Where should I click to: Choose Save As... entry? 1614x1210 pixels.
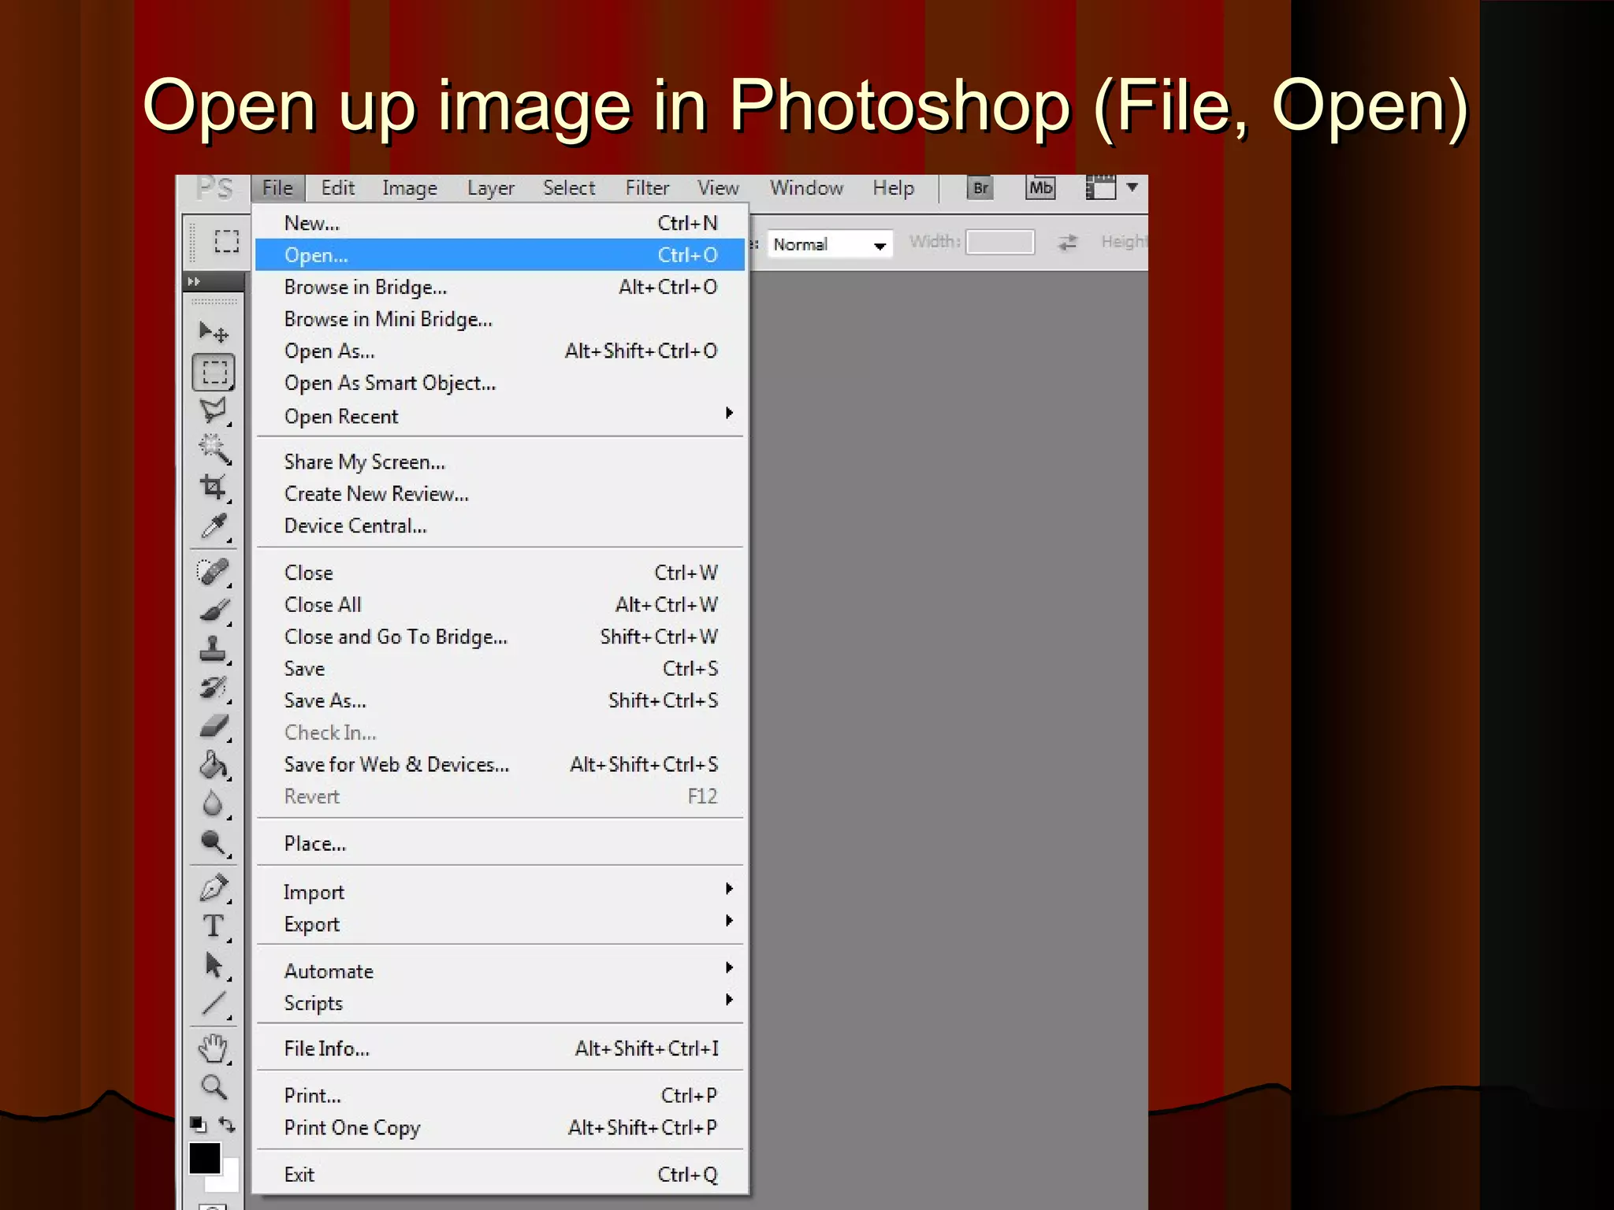coord(499,700)
